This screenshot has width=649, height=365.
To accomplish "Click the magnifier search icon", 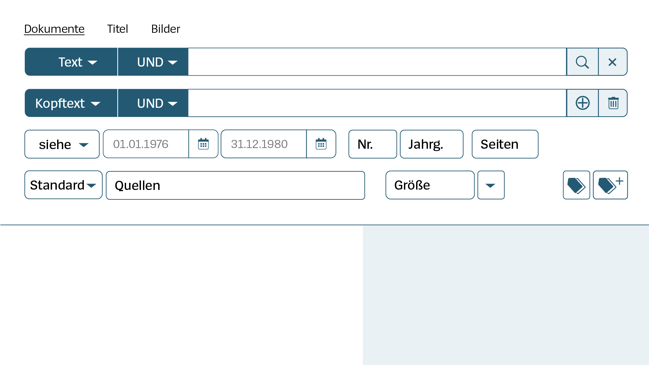I will pos(582,62).
